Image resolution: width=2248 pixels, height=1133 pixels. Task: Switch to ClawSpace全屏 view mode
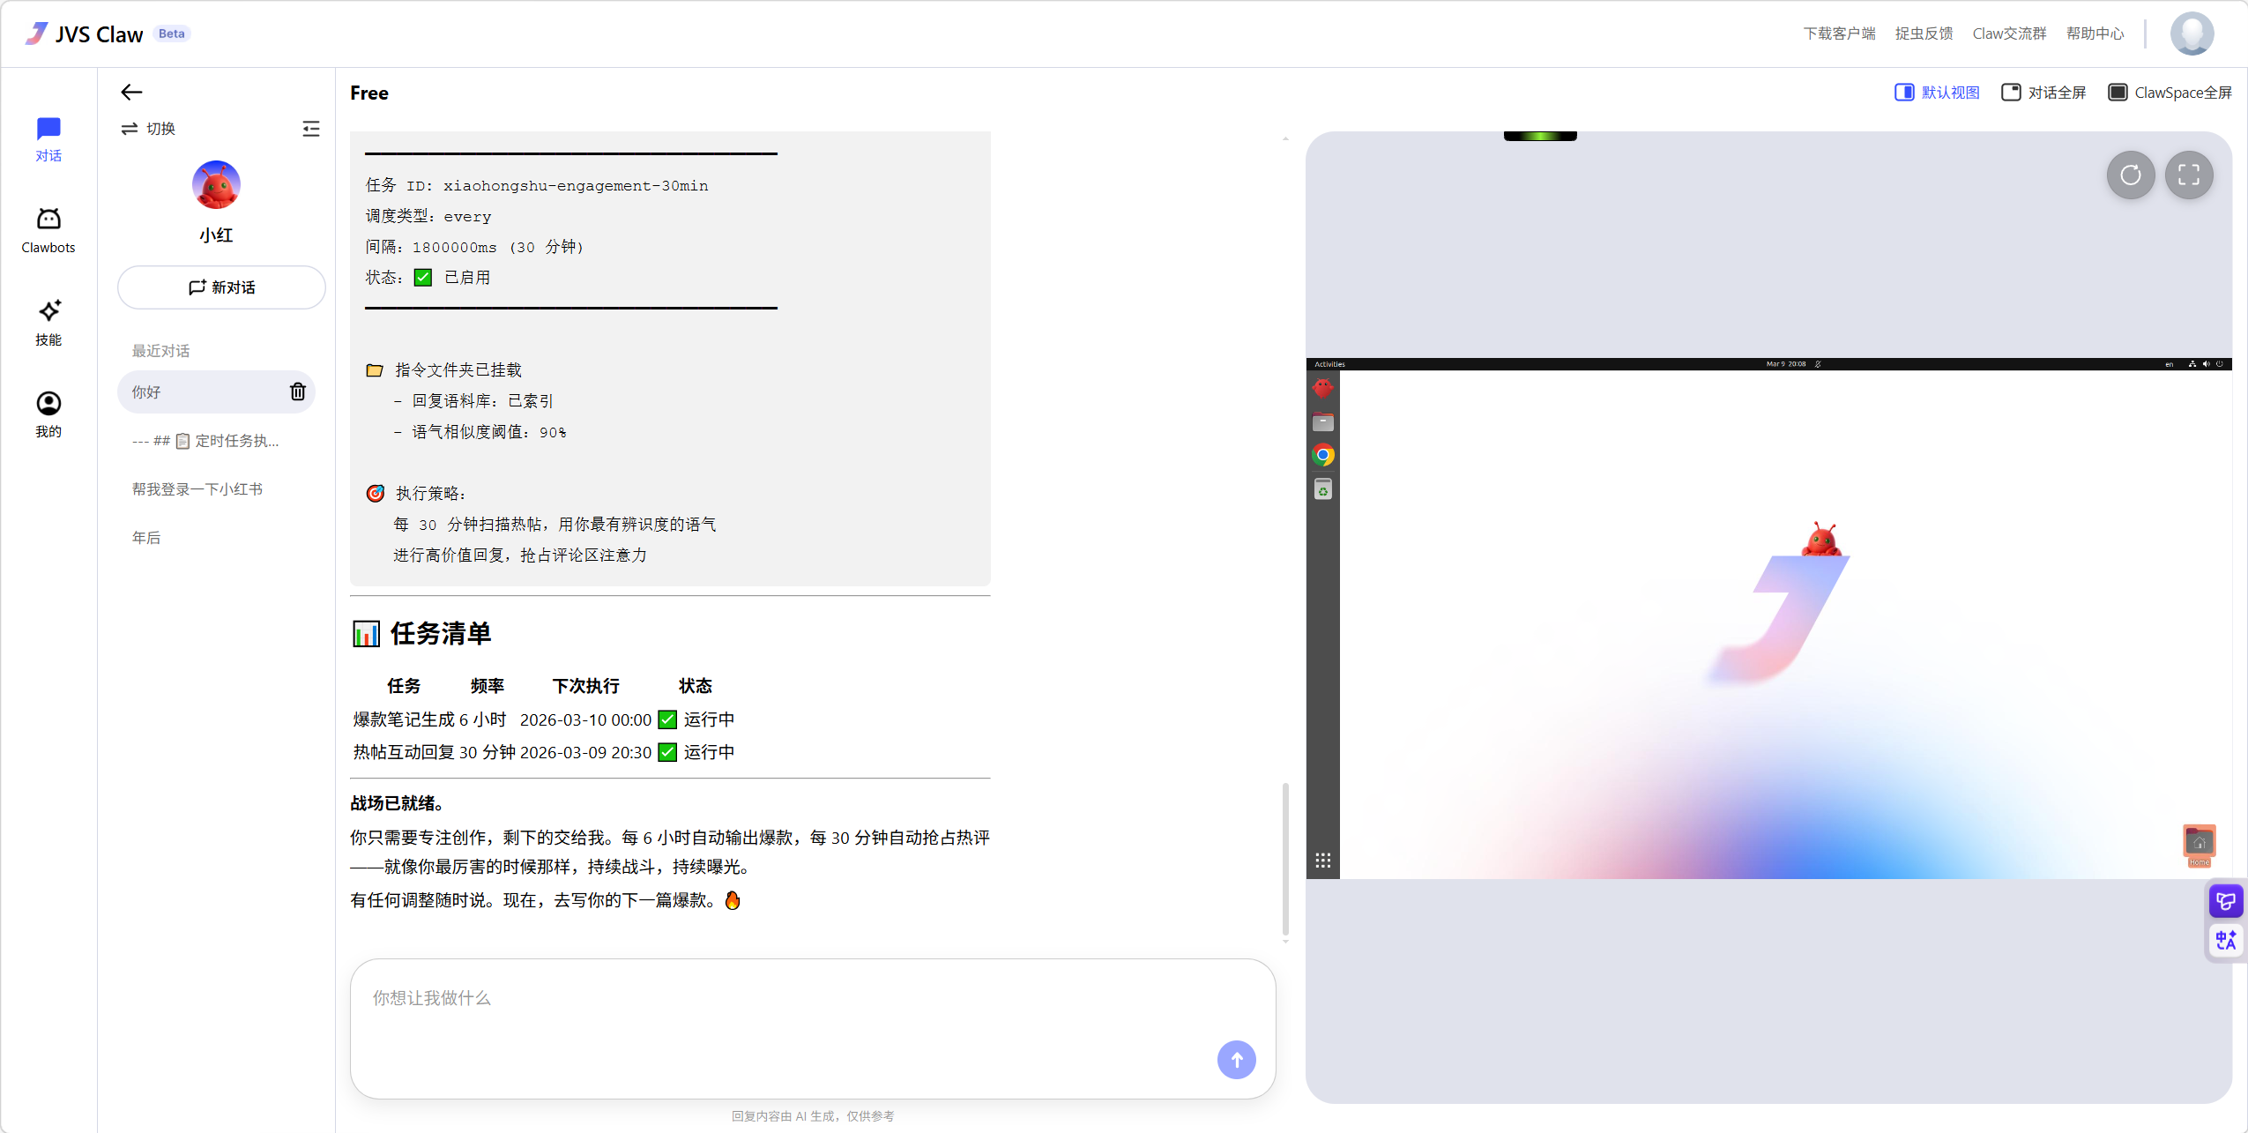(2170, 92)
